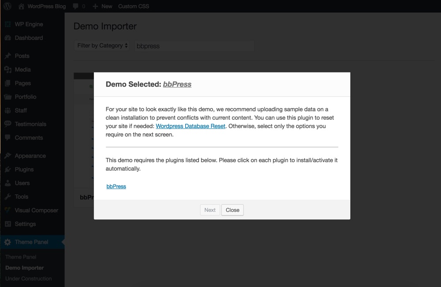Click the WP Engine sidebar icon

click(8, 24)
